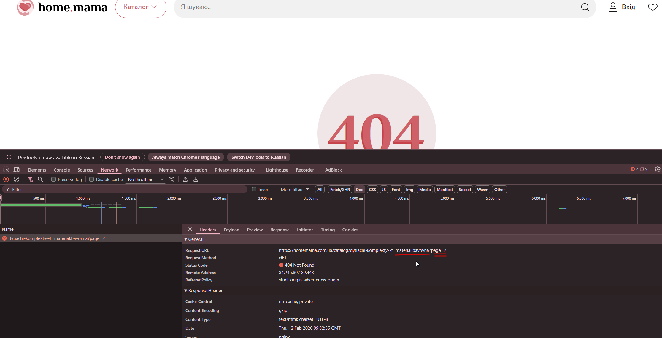The height and width of the screenshot is (338, 662).
Task: Switch to the Console tab
Action: [62, 170]
